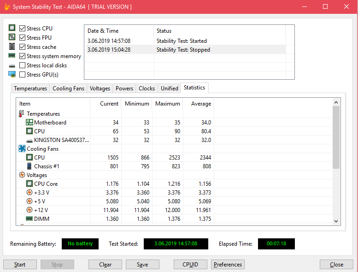
Task: Click the GPU monitor icon
Action: pyautogui.click(x=12, y=74)
